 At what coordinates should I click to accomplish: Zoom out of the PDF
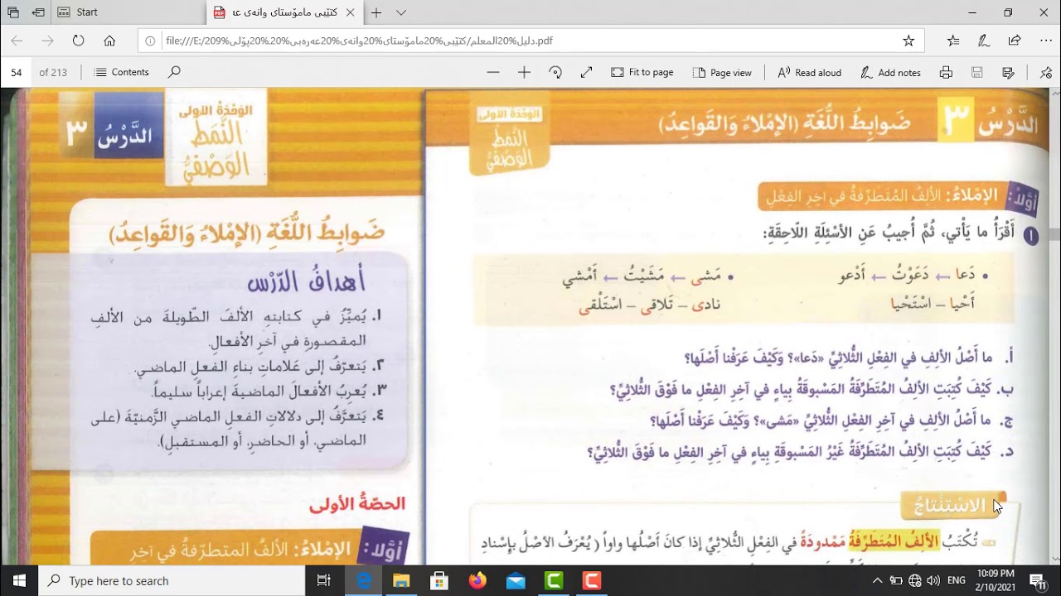(x=493, y=72)
